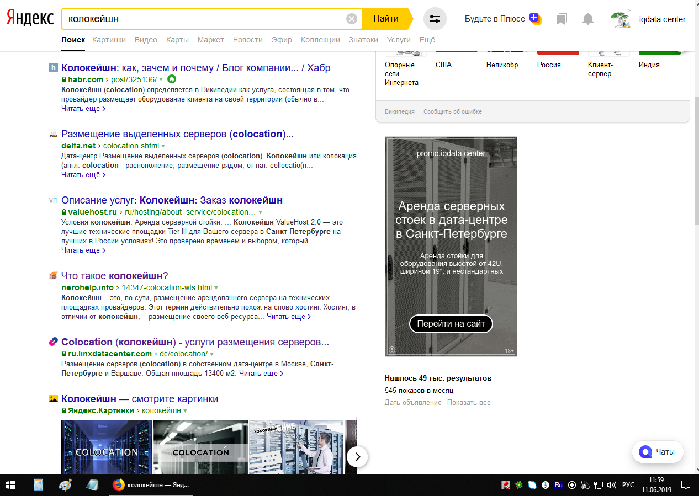Open notifications via the bell icon
This screenshot has height=496, width=699.
pos(588,19)
